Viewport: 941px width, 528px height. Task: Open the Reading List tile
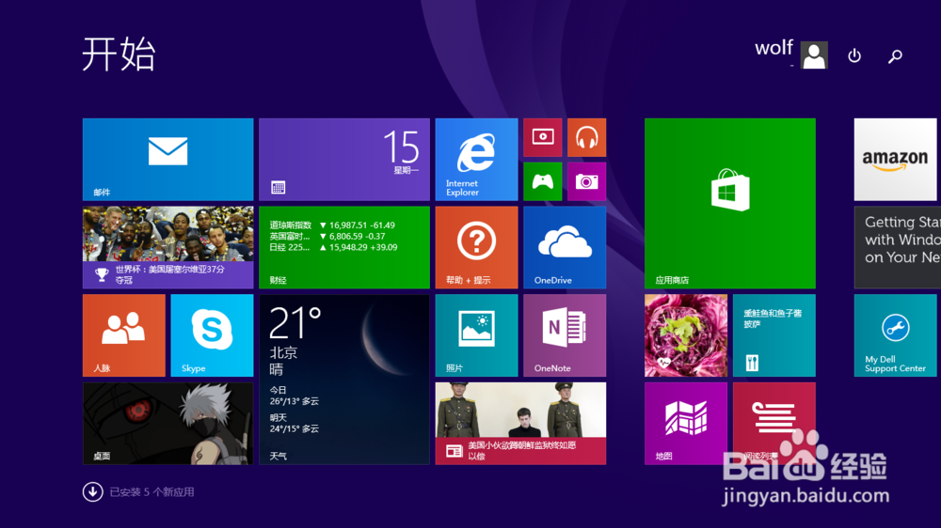pos(774,424)
